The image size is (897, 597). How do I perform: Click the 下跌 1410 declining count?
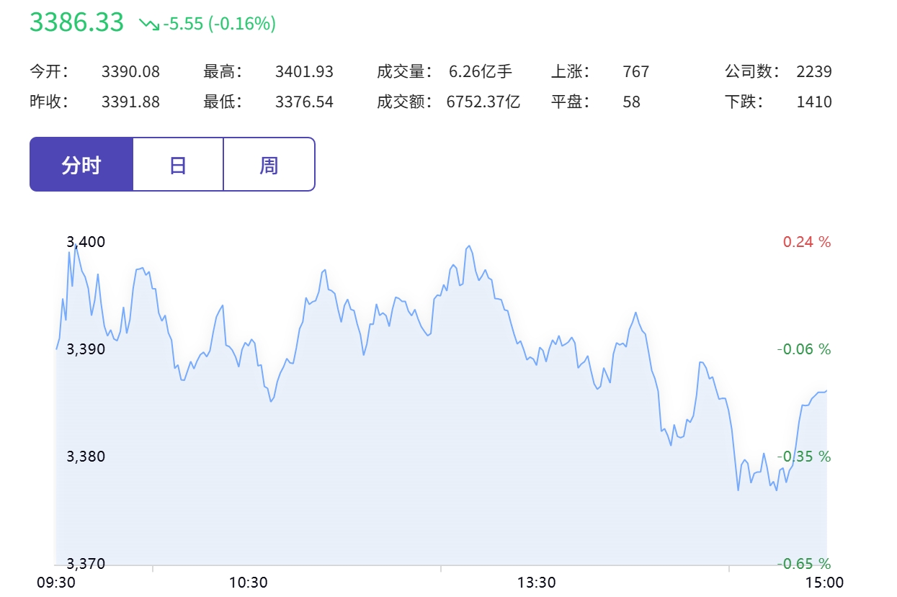814,102
